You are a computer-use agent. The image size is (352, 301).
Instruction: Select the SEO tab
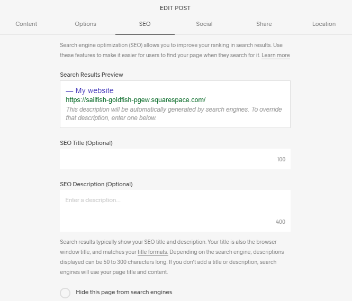(x=145, y=24)
